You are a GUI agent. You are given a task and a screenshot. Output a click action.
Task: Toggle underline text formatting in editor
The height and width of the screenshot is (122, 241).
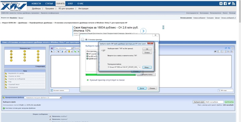click(x=58, y=51)
